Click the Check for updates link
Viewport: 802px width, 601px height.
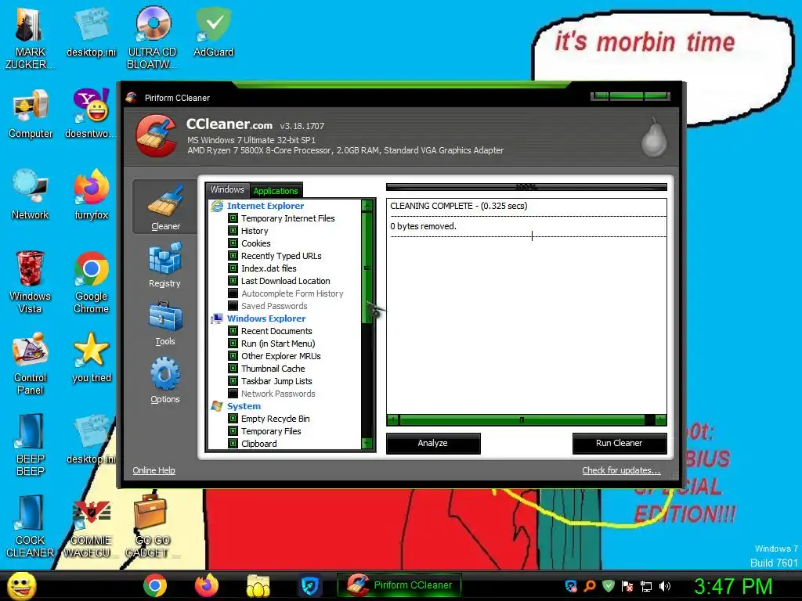point(621,470)
